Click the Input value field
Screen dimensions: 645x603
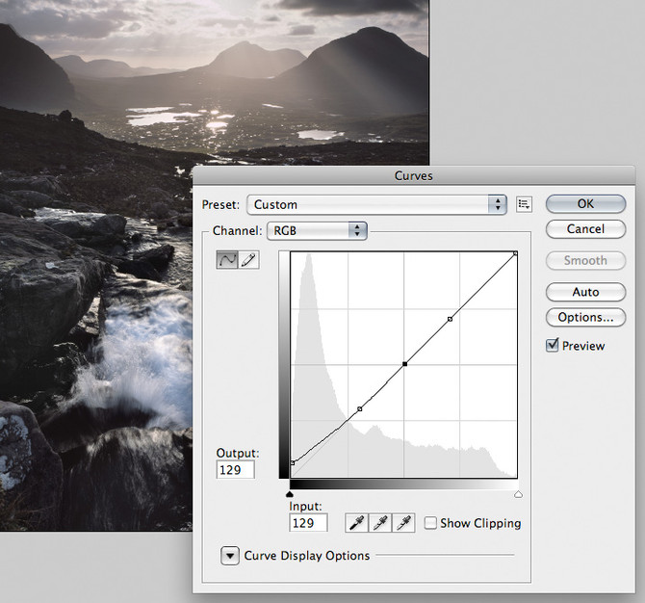[x=308, y=523]
